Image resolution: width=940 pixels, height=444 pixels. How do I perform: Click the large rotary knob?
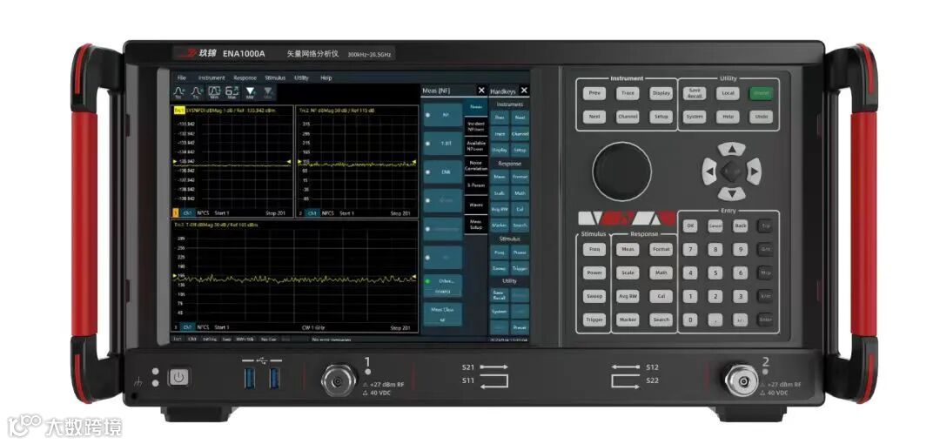pos(622,172)
